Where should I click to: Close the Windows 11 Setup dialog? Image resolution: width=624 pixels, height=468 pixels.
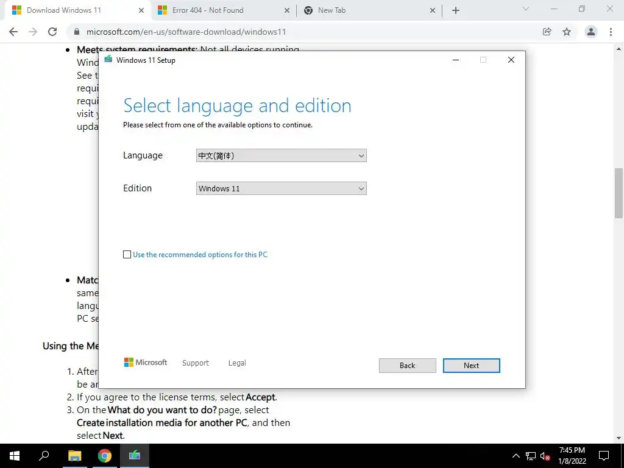click(x=511, y=60)
